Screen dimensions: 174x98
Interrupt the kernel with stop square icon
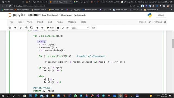pyautogui.click(x=58, y=28)
